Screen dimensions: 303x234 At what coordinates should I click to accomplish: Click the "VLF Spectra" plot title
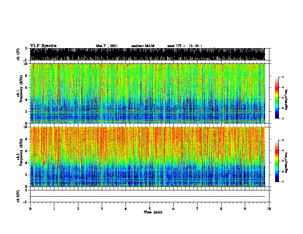click(x=43, y=46)
